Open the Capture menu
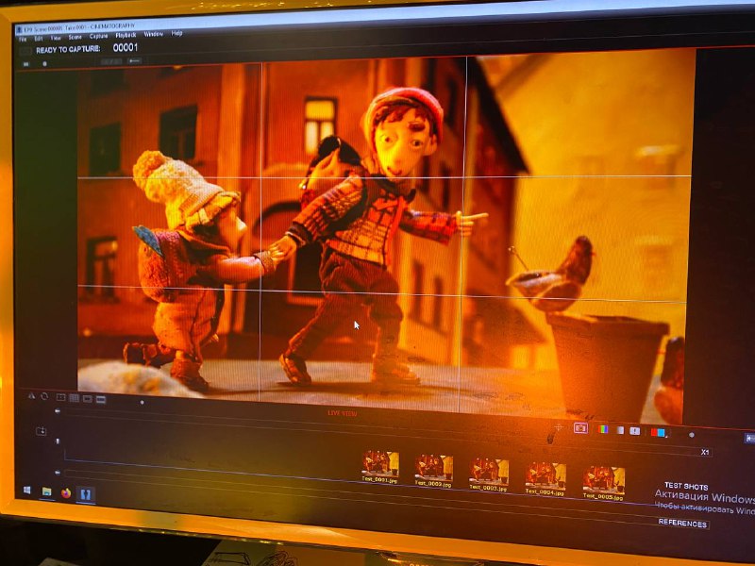The width and height of the screenshot is (755, 566). (x=99, y=36)
